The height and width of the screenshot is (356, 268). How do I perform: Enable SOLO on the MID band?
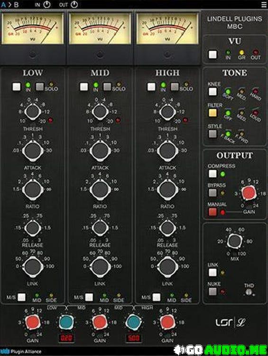(x=107, y=86)
